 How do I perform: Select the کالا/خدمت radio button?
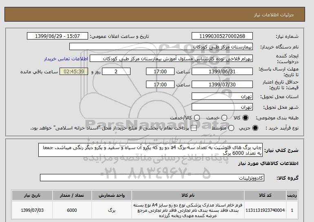click(x=197, y=118)
